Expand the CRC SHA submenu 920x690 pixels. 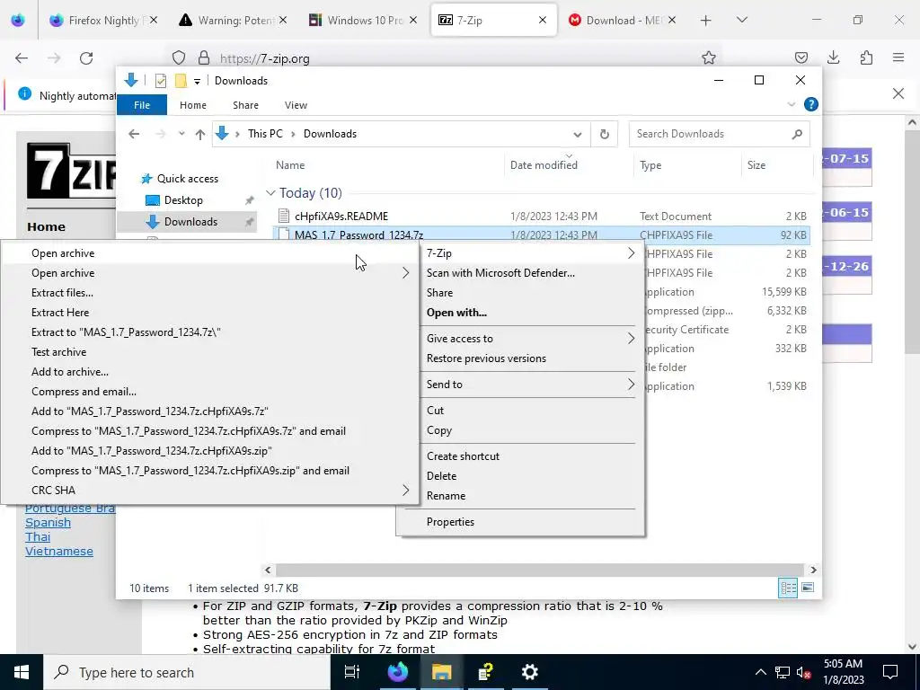tap(405, 491)
